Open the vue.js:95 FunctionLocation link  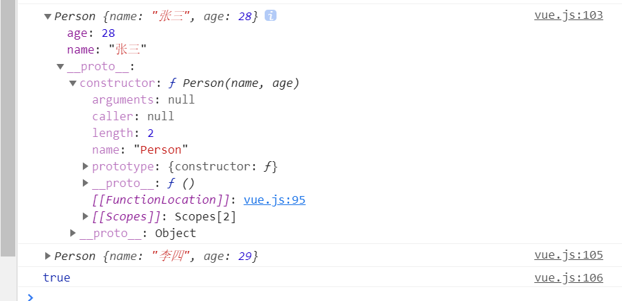click(x=274, y=200)
